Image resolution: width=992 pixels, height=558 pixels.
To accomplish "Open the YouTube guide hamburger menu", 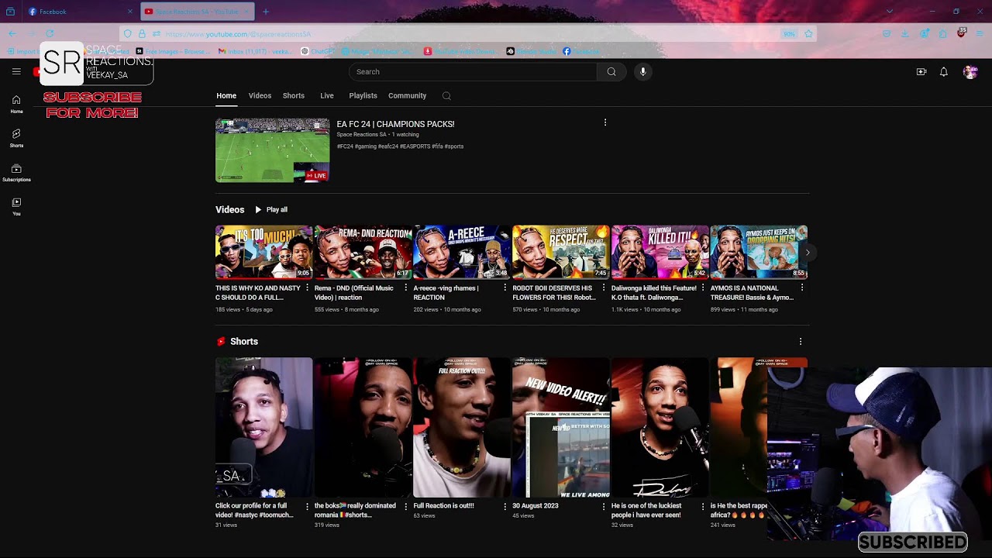I will point(16,71).
